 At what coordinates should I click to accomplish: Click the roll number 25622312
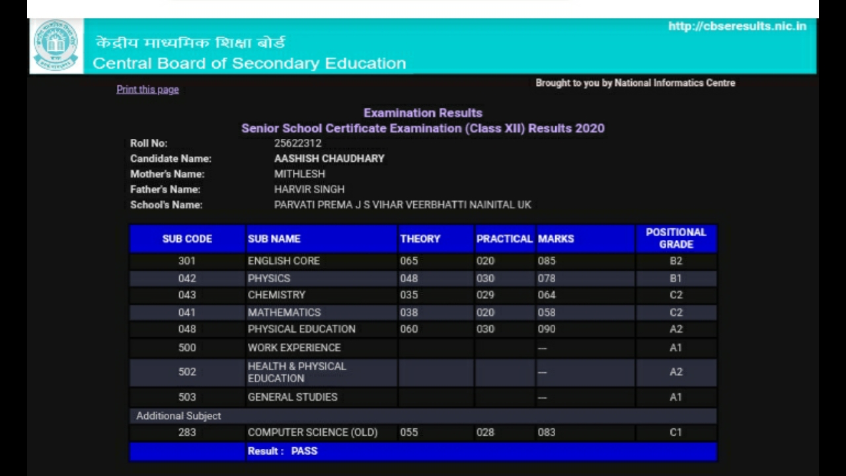[297, 143]
